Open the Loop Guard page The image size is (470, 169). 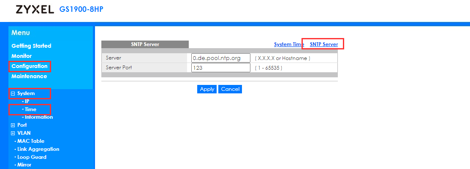pos(32,157)
